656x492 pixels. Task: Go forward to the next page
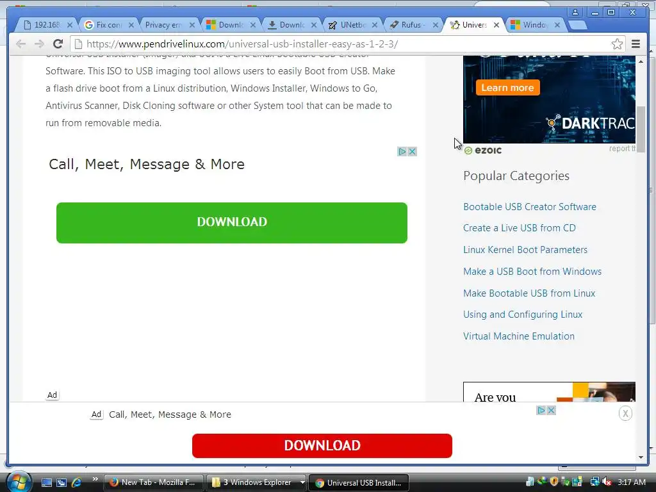tap(39, 44)
